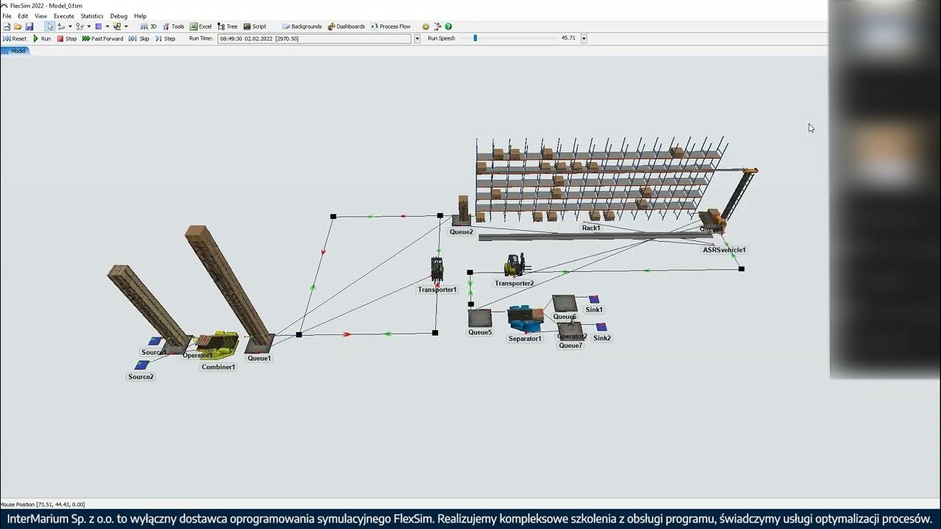Open the 3D view button

pyautogui.click(x=149, y=26)
